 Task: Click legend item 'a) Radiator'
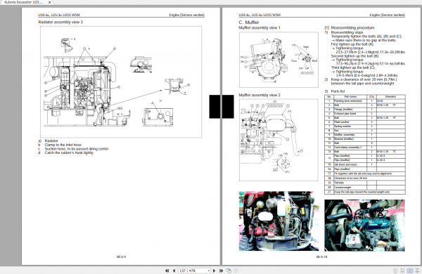click(x=48, y=141)
